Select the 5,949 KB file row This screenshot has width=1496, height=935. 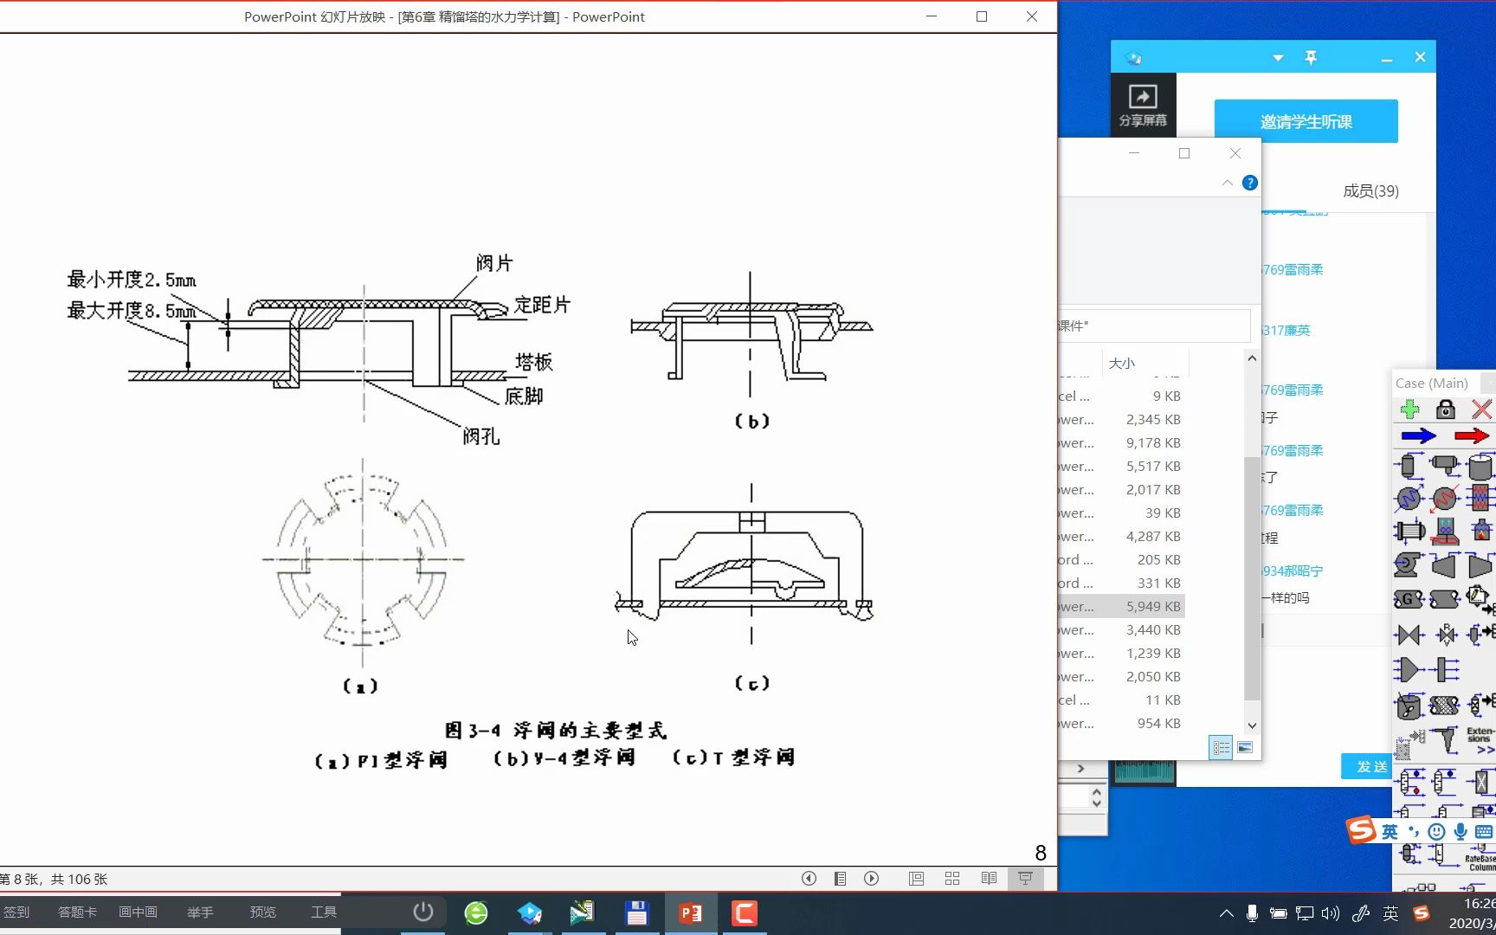[1120, 606]
